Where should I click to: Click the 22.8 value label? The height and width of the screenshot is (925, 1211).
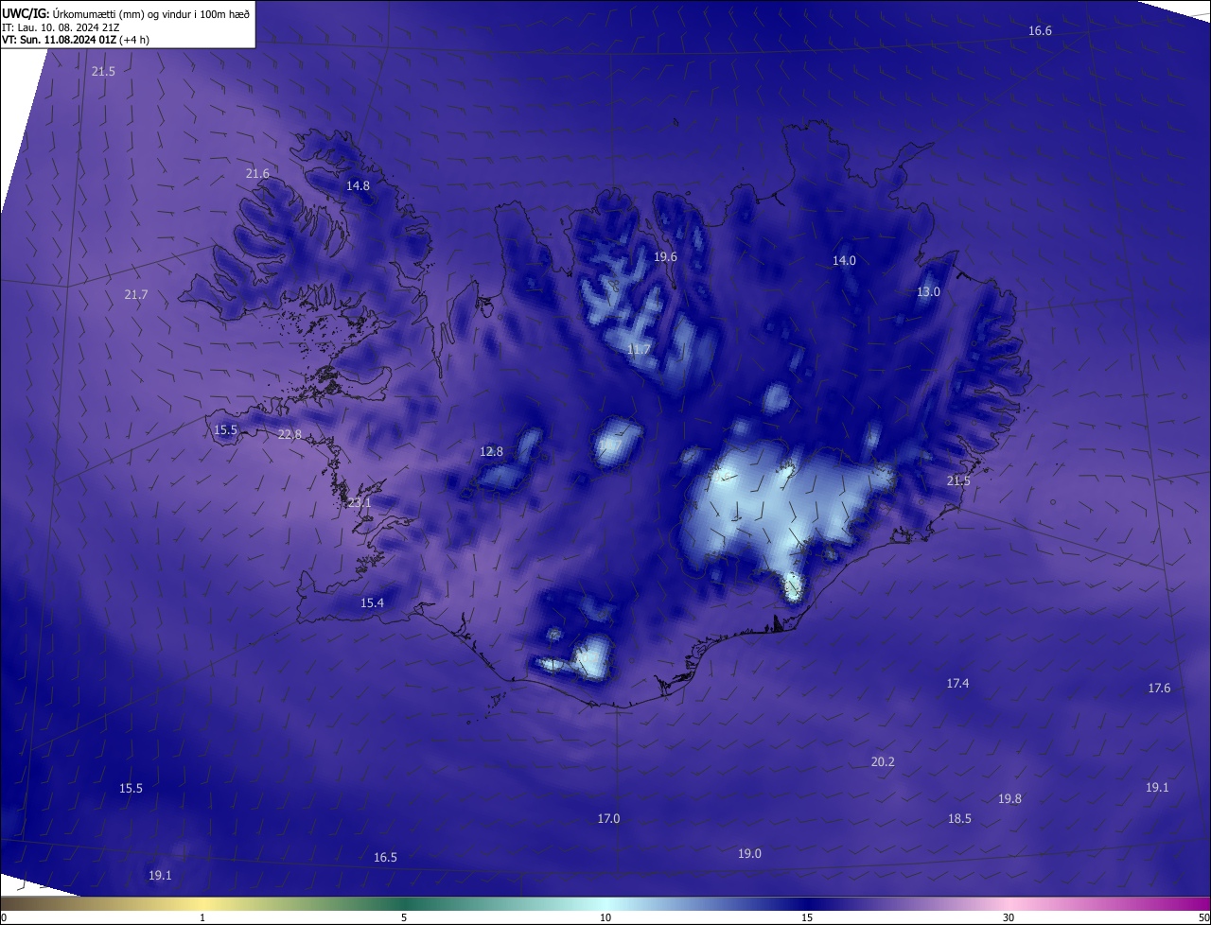(x=290, y=435)
